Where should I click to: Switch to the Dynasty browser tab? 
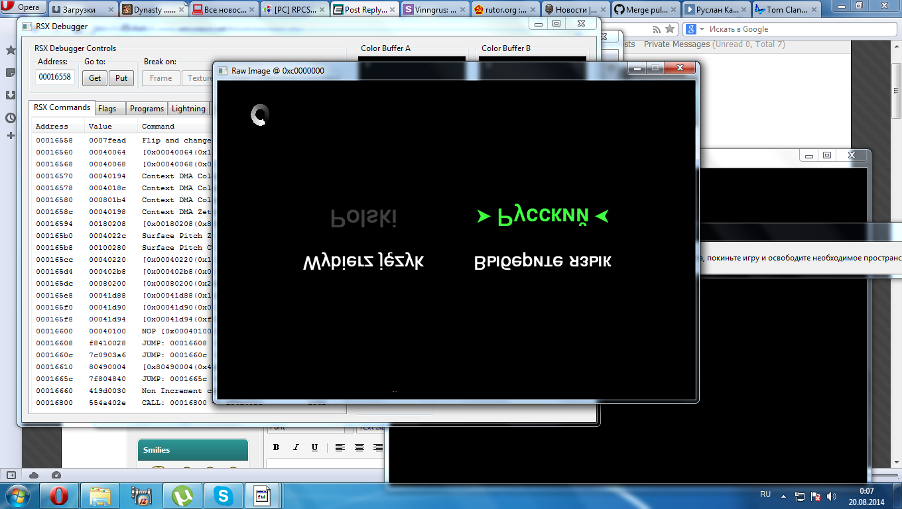(154, 10)
